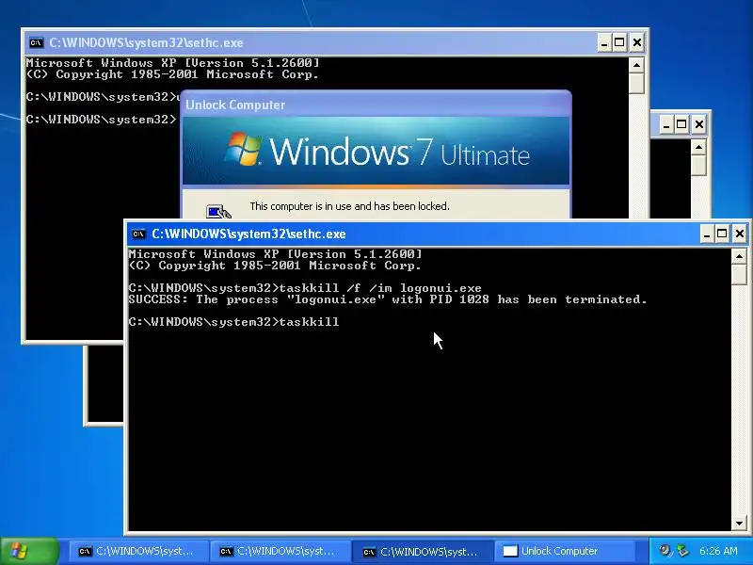
Task: Click the scroll-up arrow of the right hidden window
Action: [x=698, y=147]
